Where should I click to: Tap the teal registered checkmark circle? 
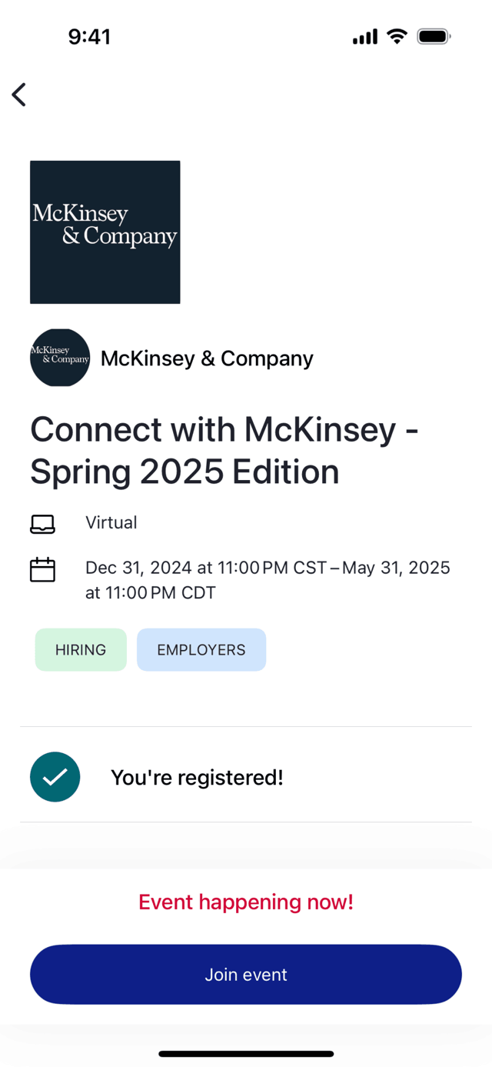pos(55,777)
